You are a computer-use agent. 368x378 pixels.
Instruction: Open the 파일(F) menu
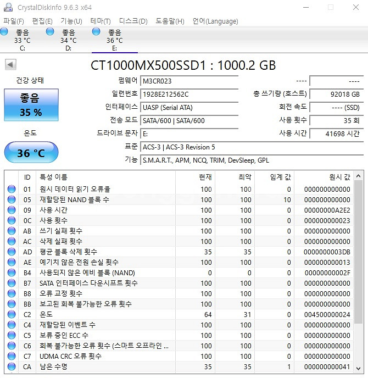click(14, 21)
